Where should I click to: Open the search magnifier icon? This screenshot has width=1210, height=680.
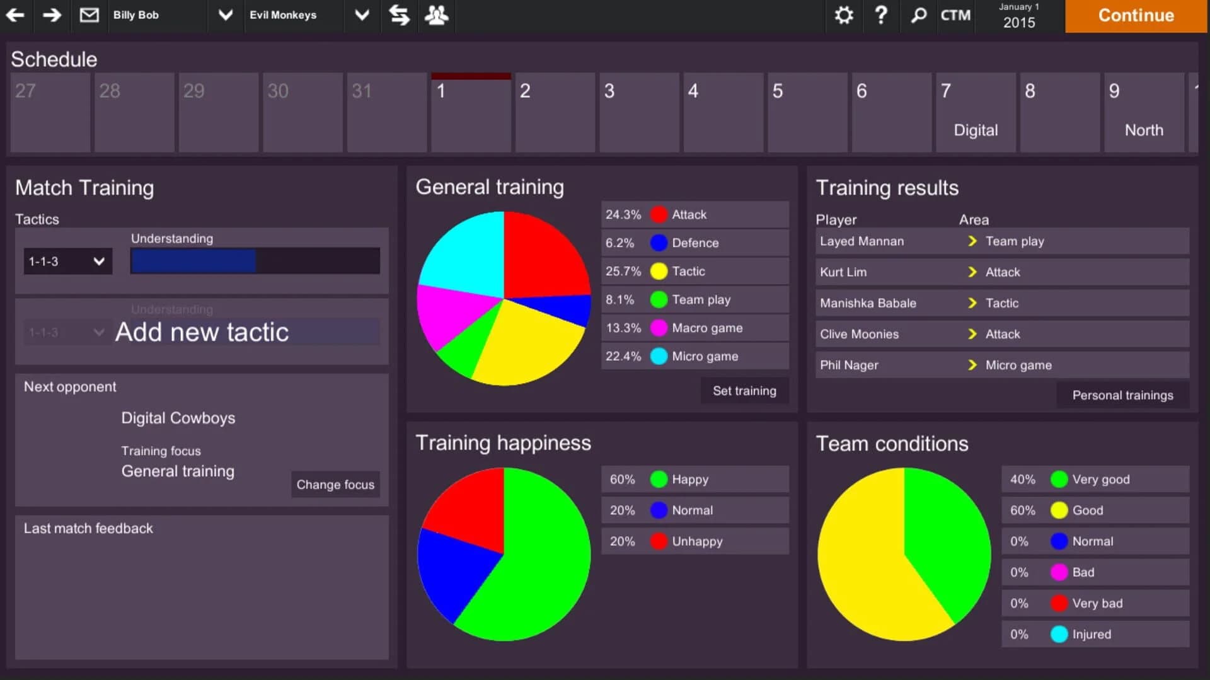click(x=918, y=15)
